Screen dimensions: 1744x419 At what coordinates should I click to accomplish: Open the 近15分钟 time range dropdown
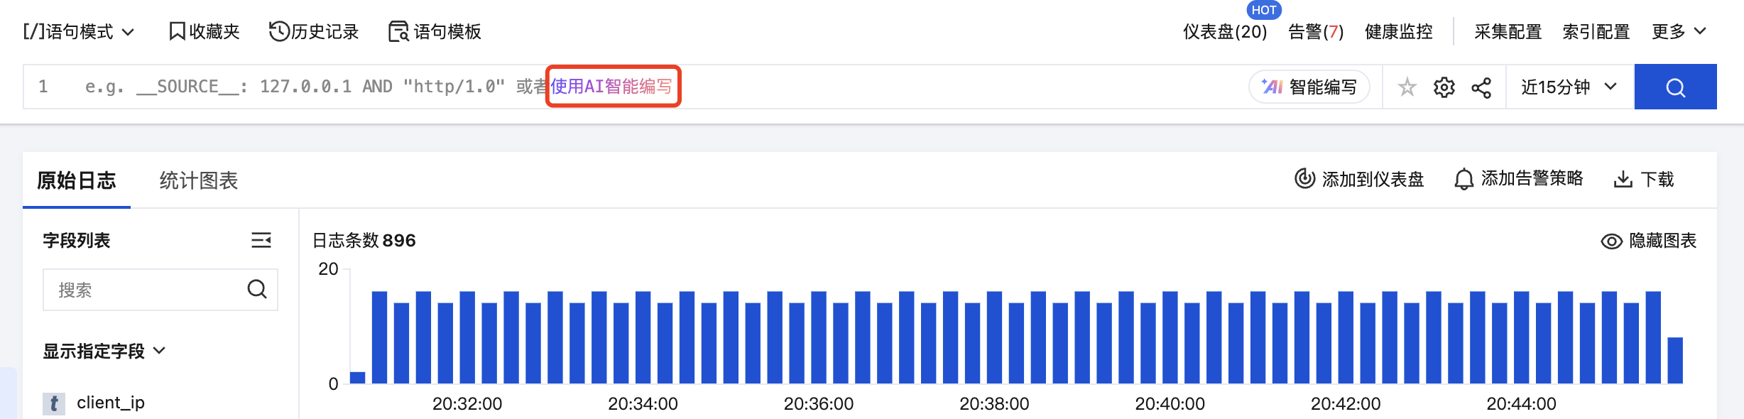(1569, 87)
